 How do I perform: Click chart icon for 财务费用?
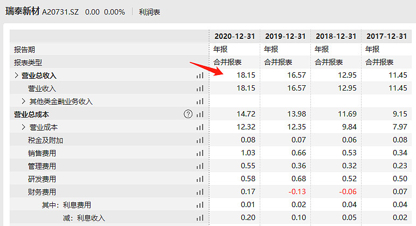(200, 192)
